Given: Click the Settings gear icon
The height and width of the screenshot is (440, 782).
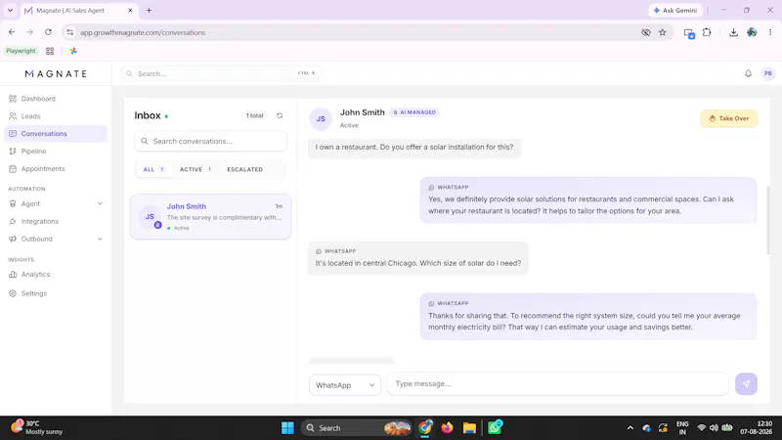Looking at the screenshot, I should click(13, 293).
